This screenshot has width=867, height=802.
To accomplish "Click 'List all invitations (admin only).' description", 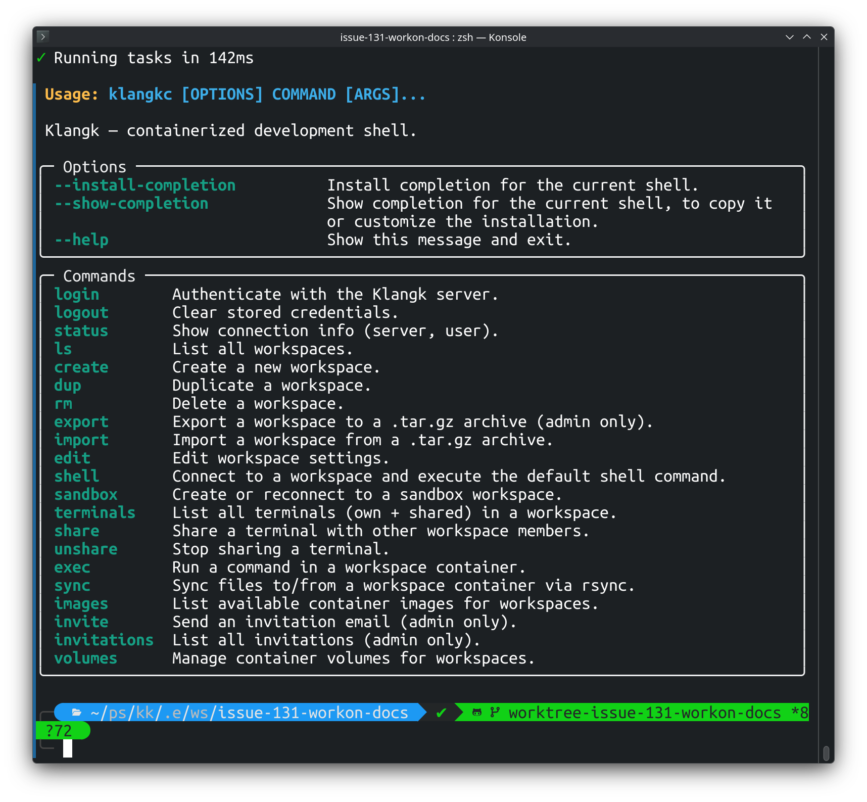I will pyautogui.click(x=326, y=640).
